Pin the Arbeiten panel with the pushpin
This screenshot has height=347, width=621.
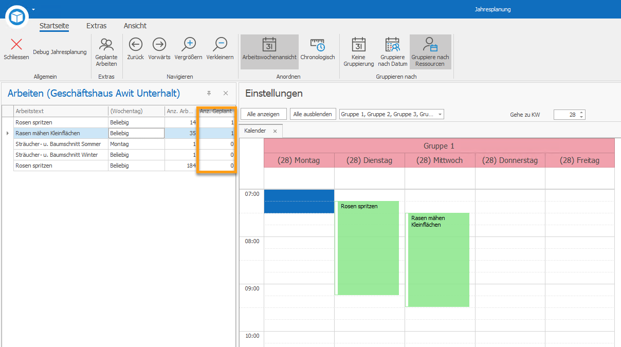[209, 93]
